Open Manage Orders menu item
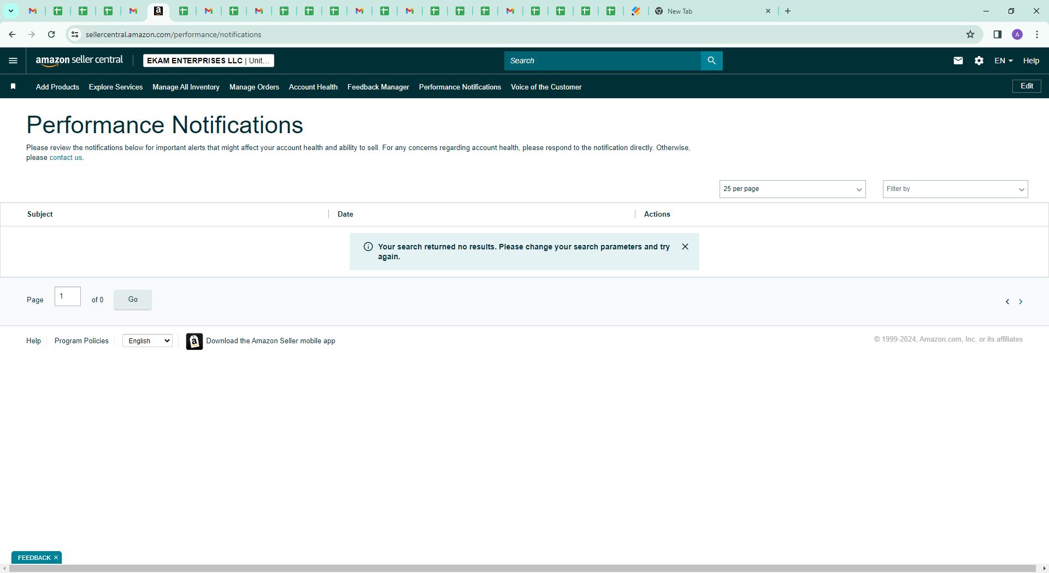Image resolution: width=1049 pixels, height=573 pixels. coord(254,87)
